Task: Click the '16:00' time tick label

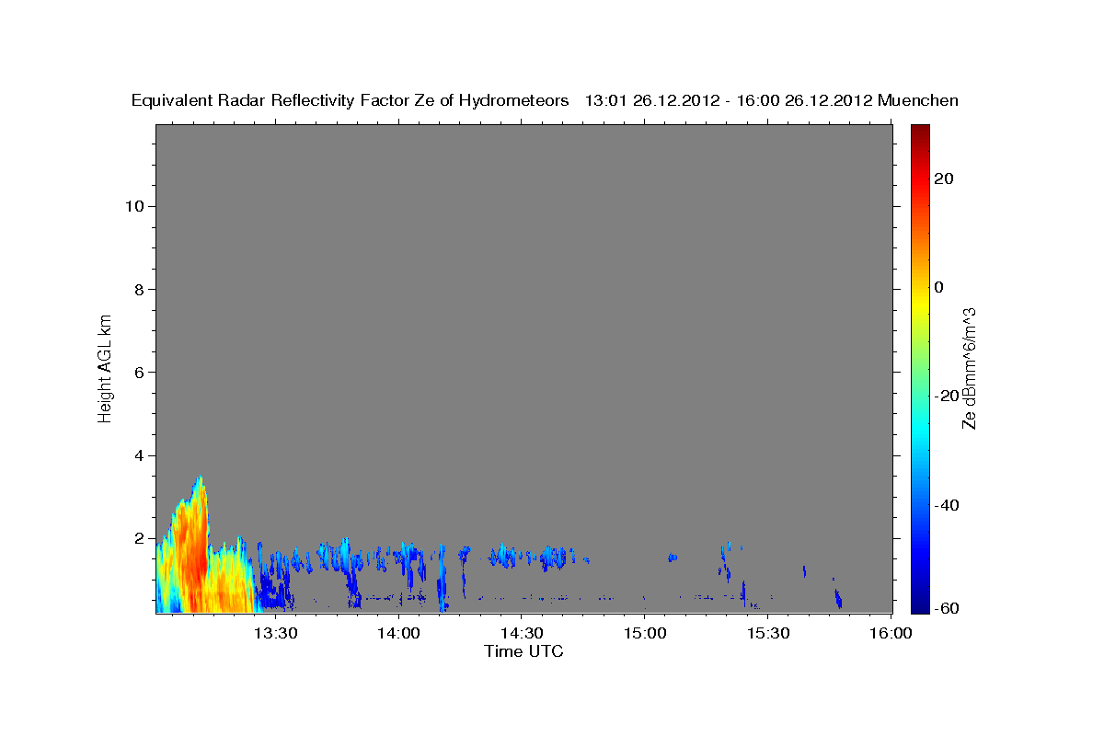Action: click(x=891, y=634)
